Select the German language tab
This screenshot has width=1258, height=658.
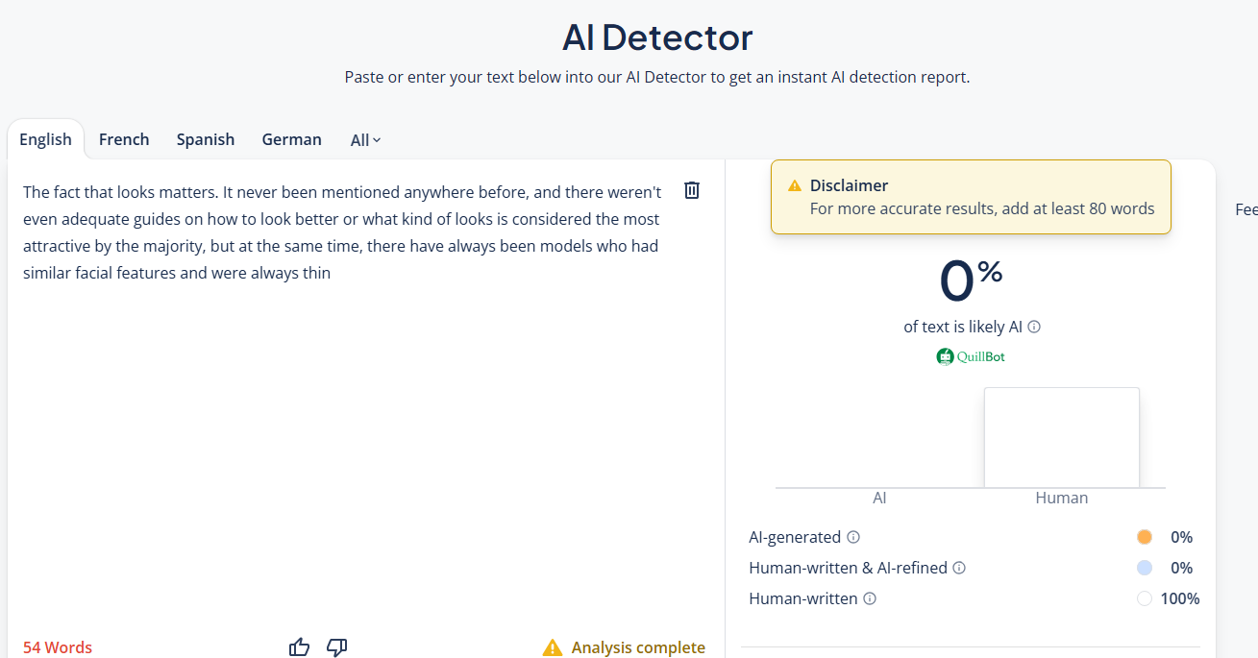pyautogui.click(x=291, y=139)
